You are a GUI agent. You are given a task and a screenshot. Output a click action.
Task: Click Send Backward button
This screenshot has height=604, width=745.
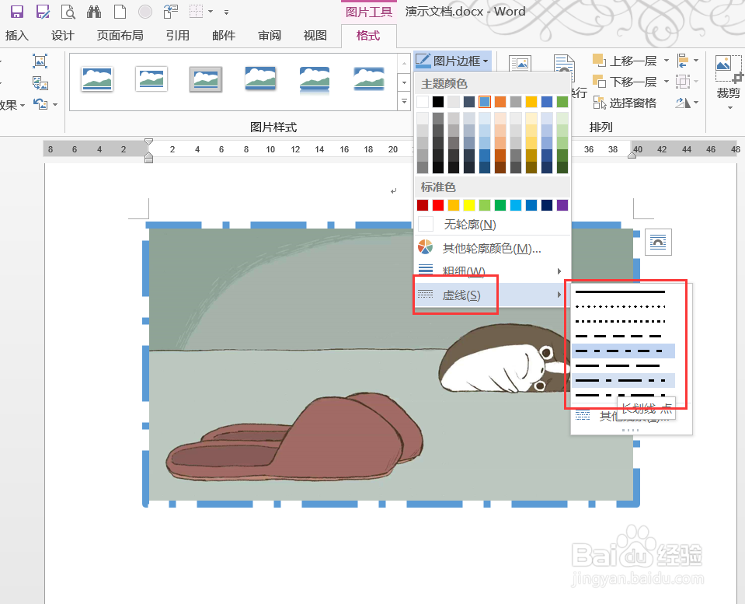(625, 82)
